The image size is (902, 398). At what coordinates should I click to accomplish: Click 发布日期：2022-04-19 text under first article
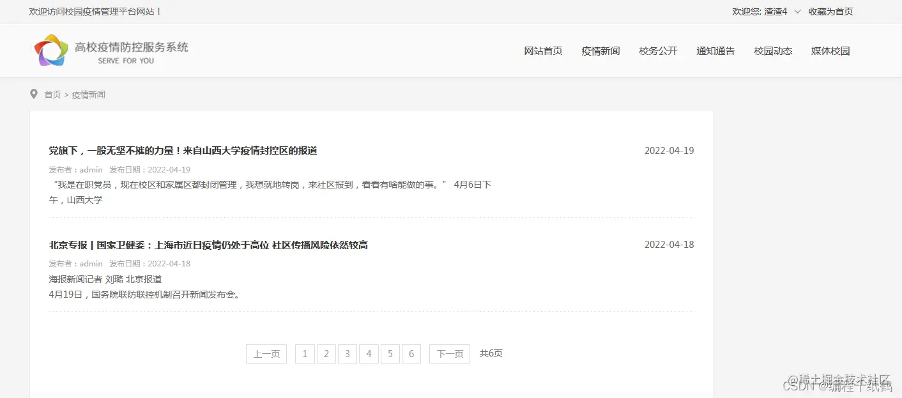150,170
